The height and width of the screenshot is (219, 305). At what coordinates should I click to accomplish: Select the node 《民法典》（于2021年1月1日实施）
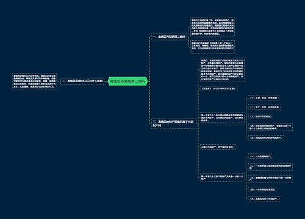(218, 89)
